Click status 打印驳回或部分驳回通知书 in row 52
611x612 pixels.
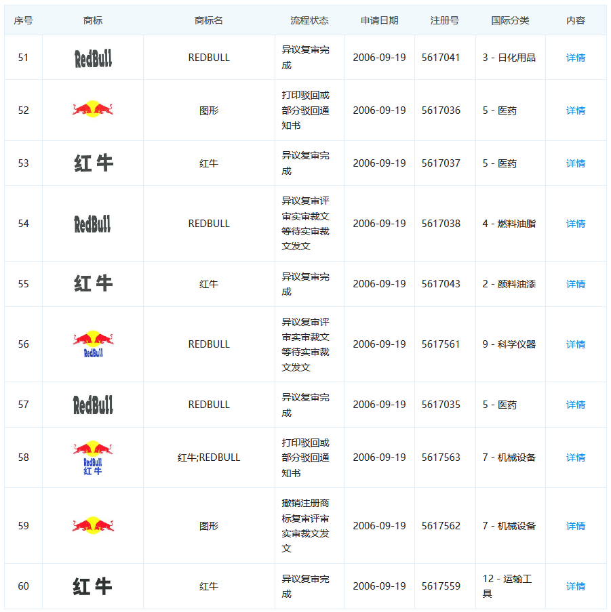305,110
